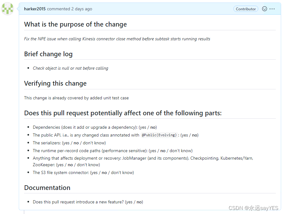The image size is (283, 214).
Task: Click the "2 days ago" timestamp link
Action: 82,9
